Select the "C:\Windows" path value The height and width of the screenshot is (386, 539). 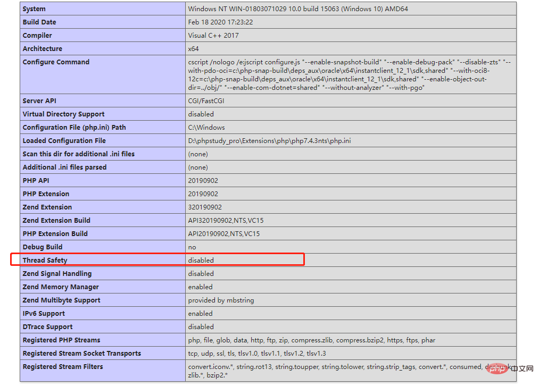coord(206,128)
